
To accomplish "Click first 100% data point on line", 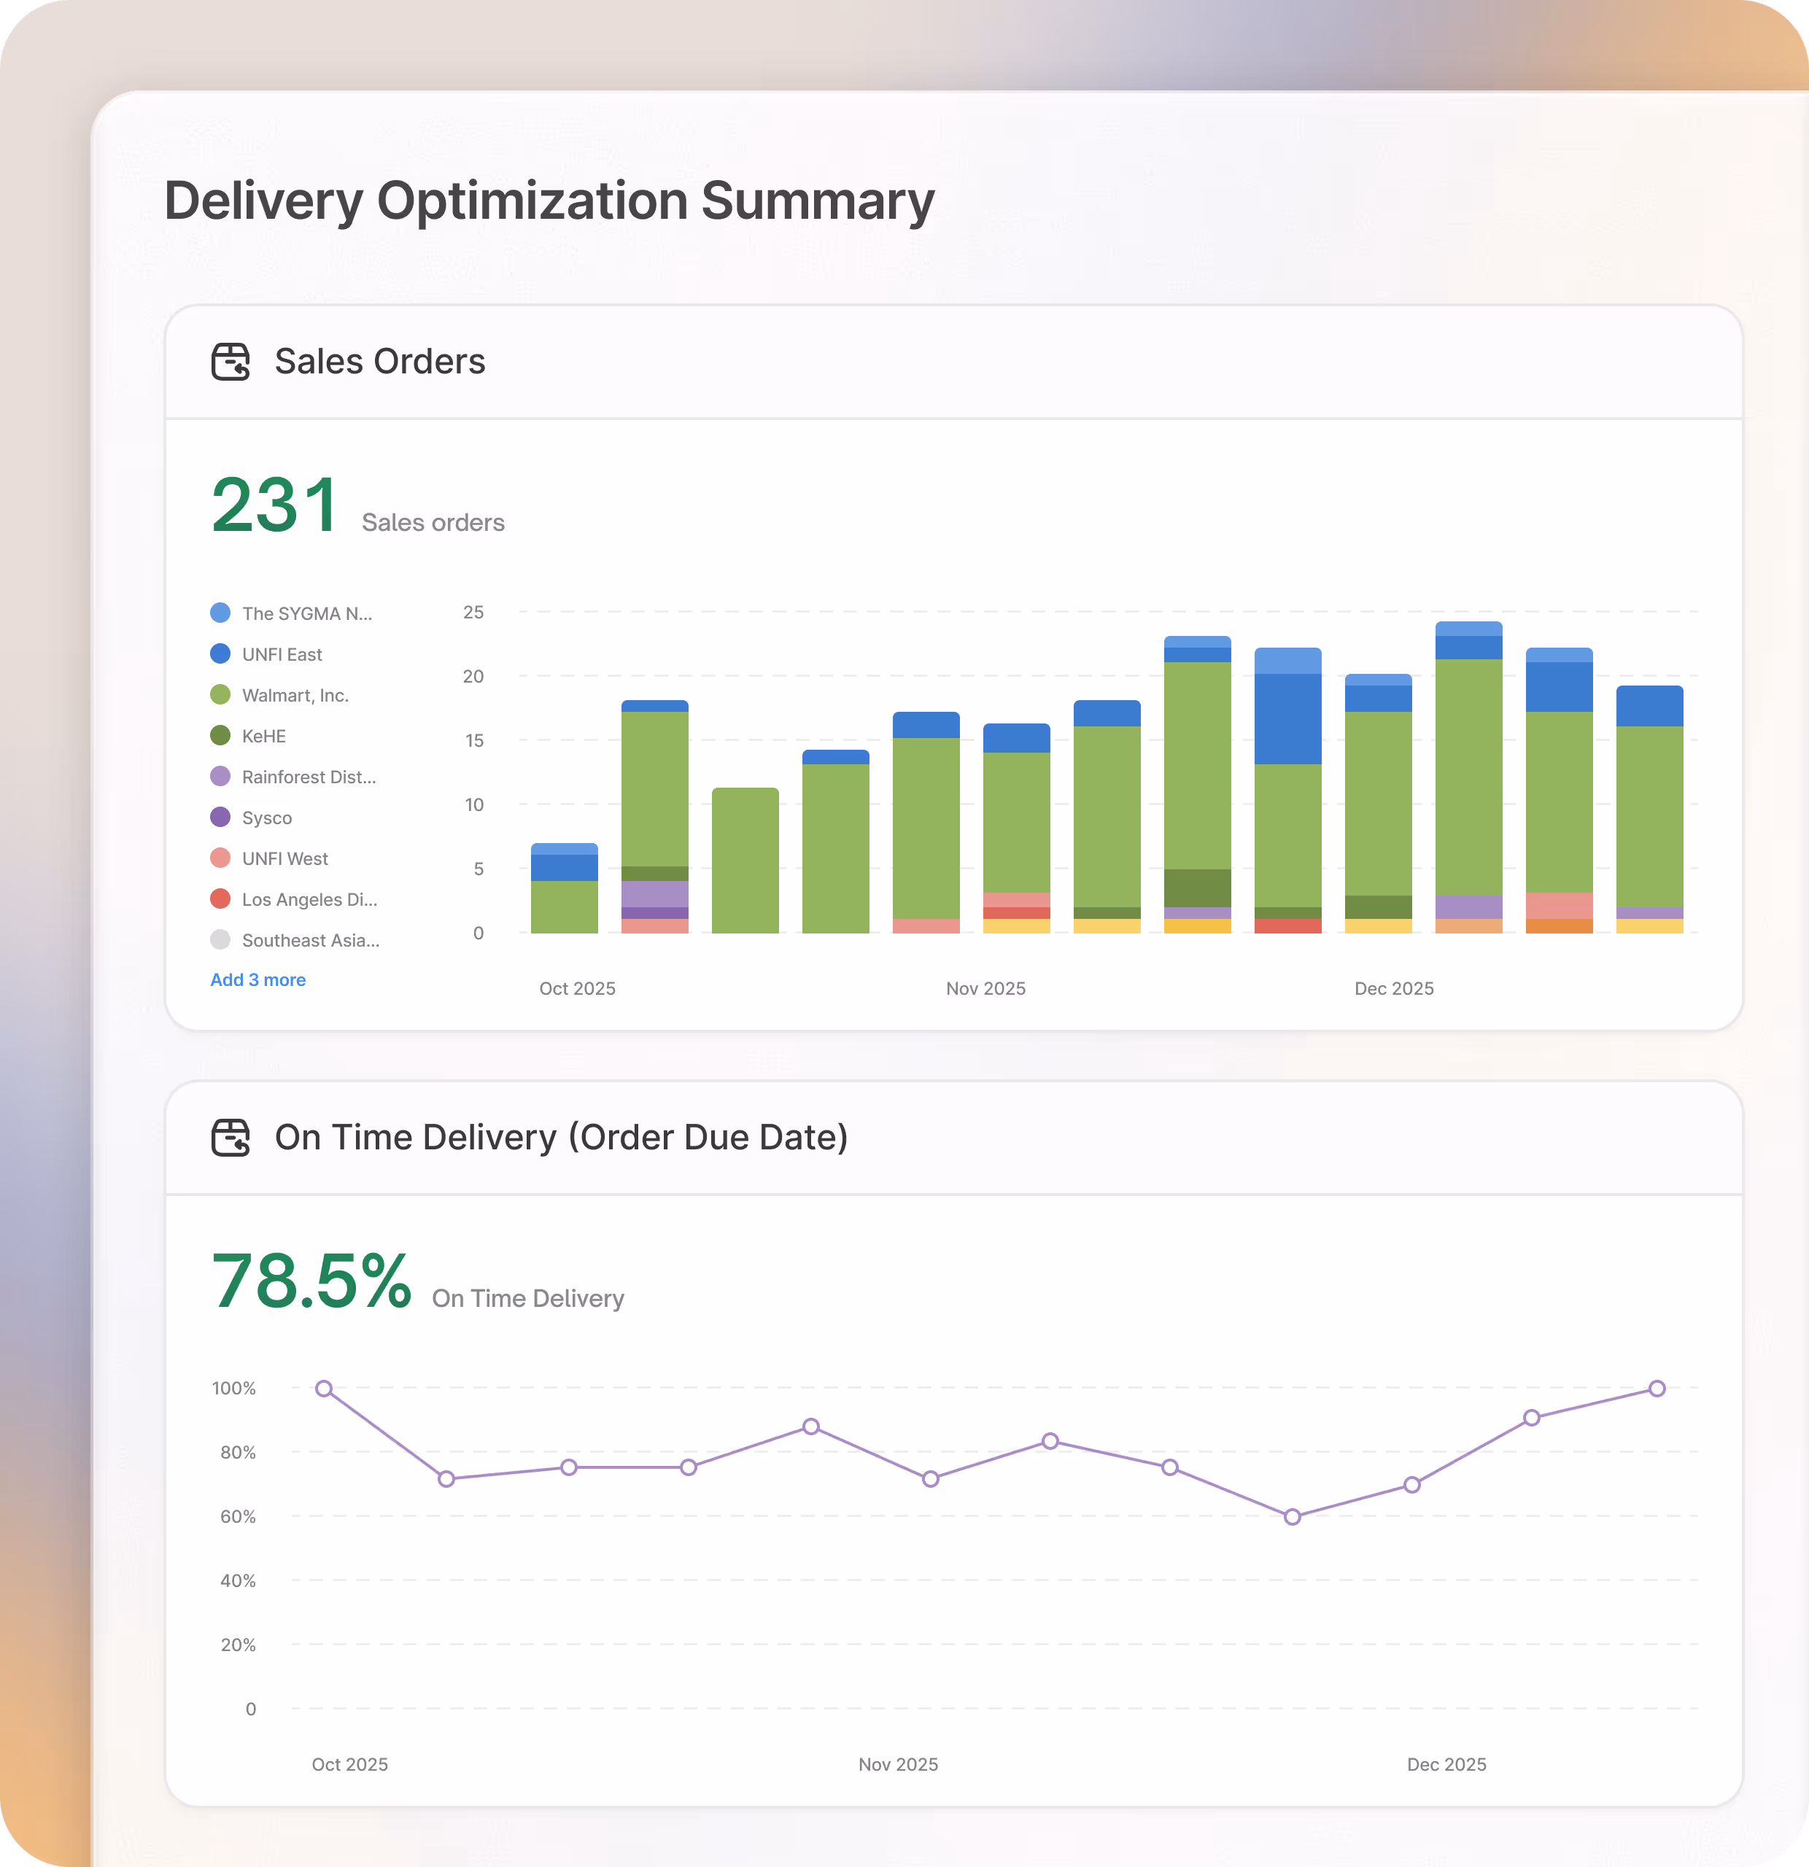I will (324, 1389).
